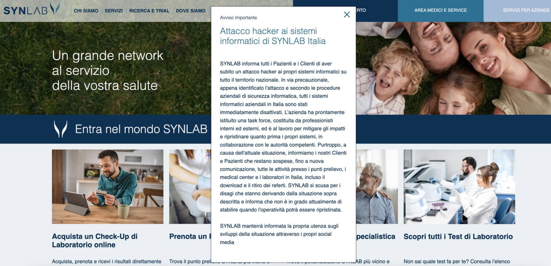Click the 'Avviso Importante' label
The height and width of the screenshot is (266, 551).
(238, 18)
